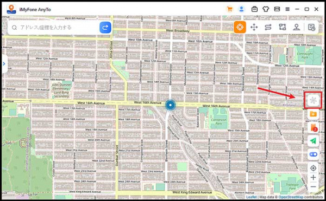Click the highlighted cooling timer snowflake button

[313, 101]
